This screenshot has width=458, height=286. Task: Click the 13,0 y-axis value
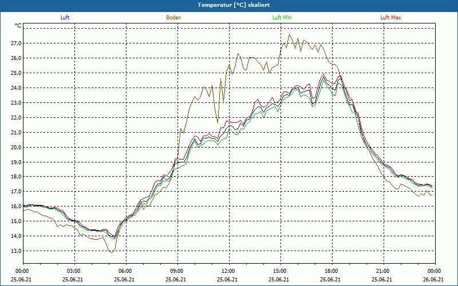[x=16, y=251]
